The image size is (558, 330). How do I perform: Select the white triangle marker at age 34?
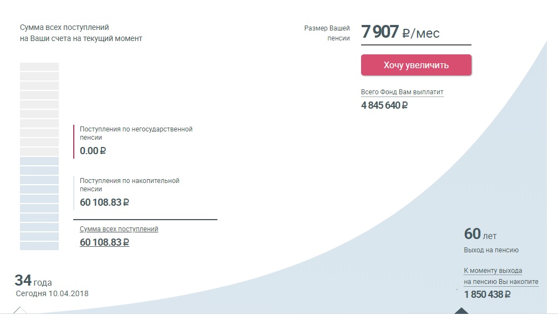coord(20,310)
